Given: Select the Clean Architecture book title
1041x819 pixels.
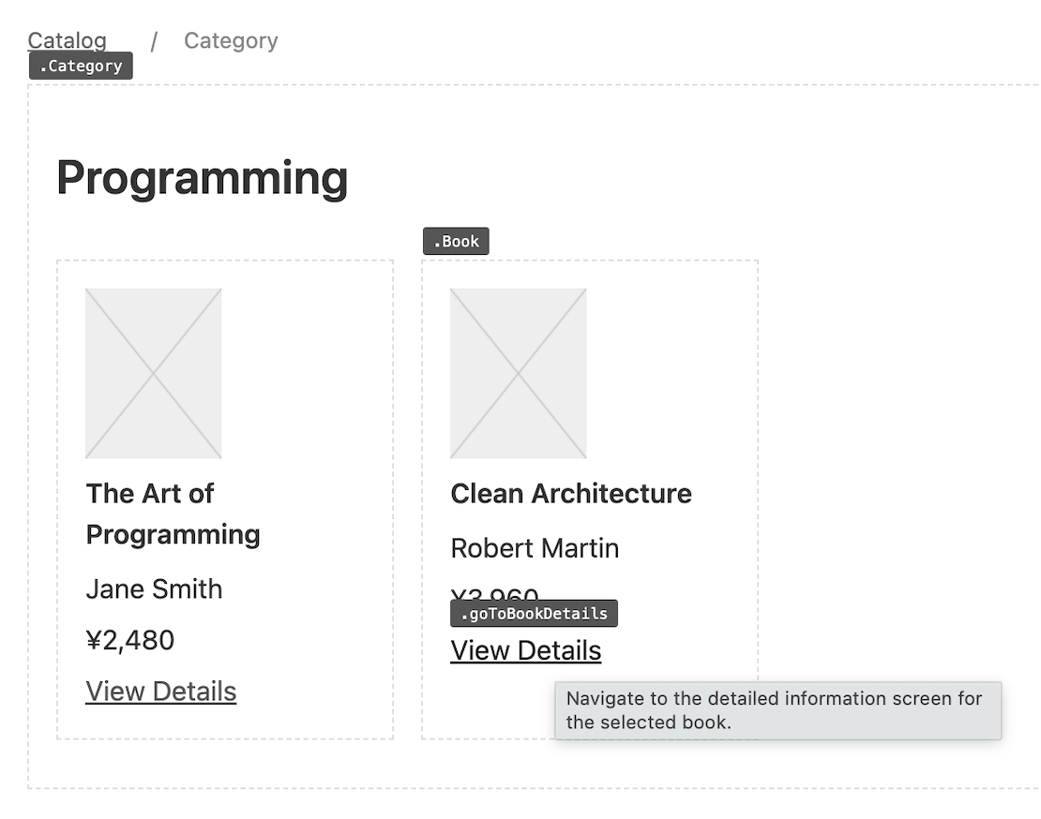Looking at the screenshot, I should click(571, 493).
